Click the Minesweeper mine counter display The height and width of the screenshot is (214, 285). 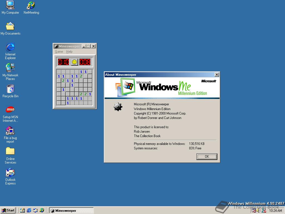click(63, 62)
